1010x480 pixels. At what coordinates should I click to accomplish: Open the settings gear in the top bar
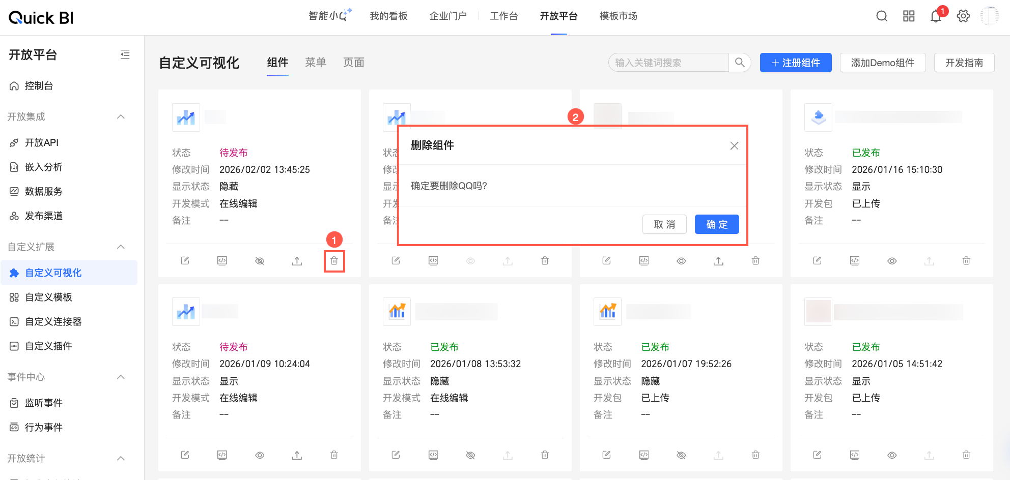(963, 16)
